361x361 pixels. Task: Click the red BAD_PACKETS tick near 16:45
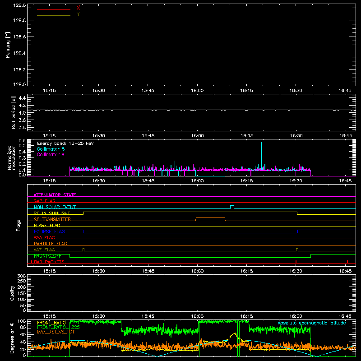point(347,262)
